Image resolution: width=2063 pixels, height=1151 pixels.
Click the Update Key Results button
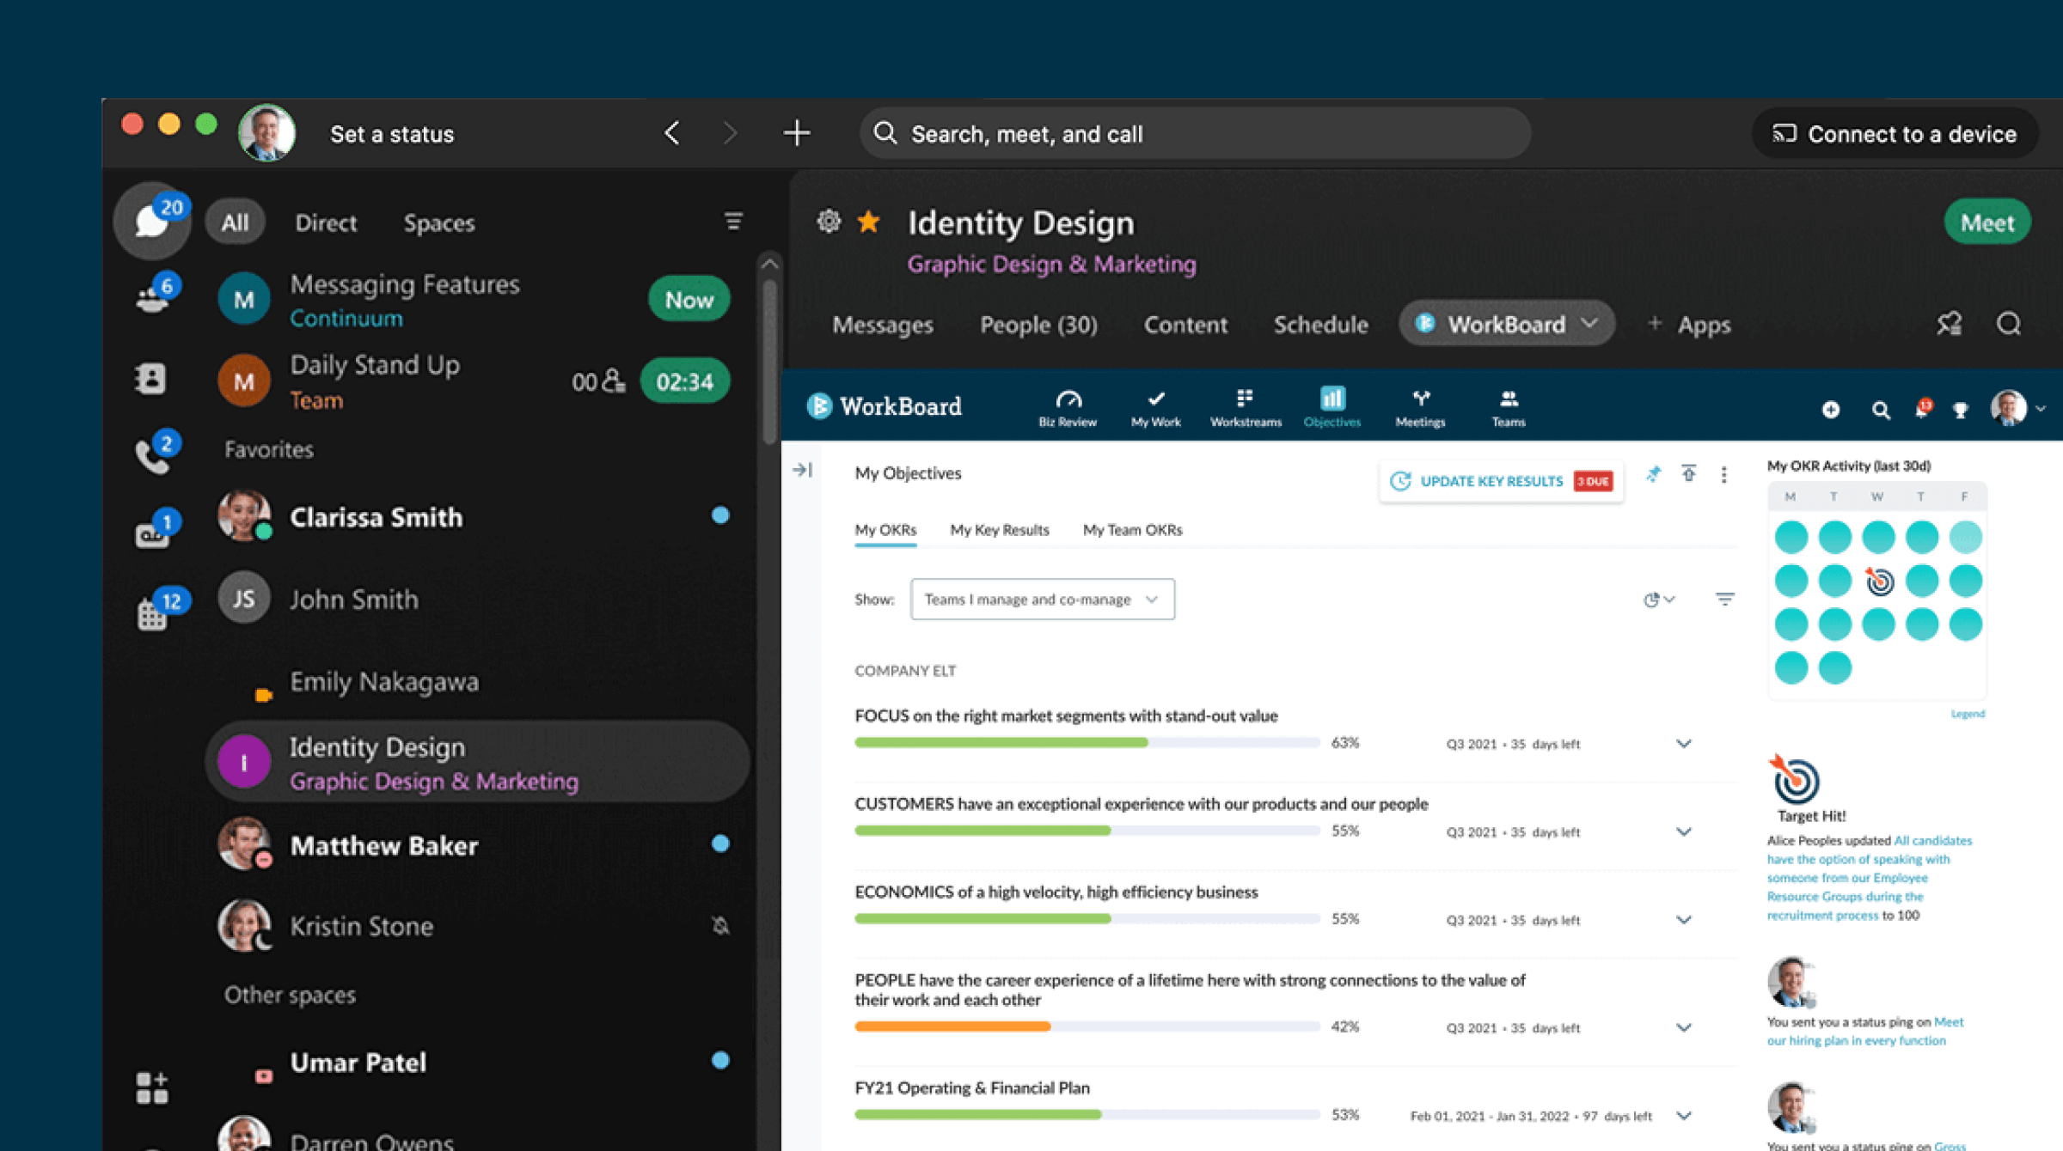[1496, 481]
